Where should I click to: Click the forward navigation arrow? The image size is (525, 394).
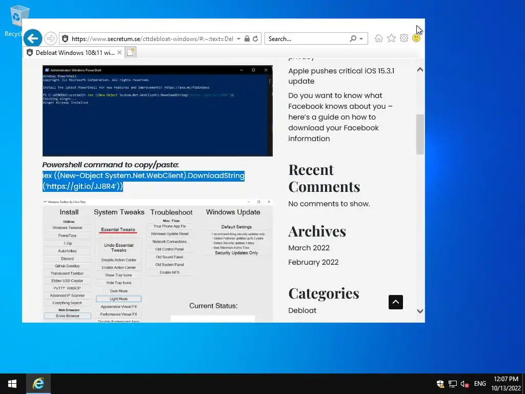coord(51,38)
